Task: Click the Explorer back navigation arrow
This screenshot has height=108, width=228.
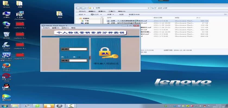Action: point(78,8)
